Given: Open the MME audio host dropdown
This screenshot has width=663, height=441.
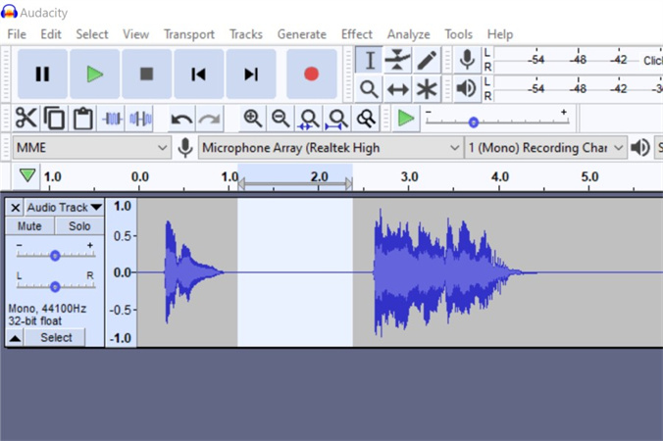Looking at the screenshot, I should [x=91, y=148].
